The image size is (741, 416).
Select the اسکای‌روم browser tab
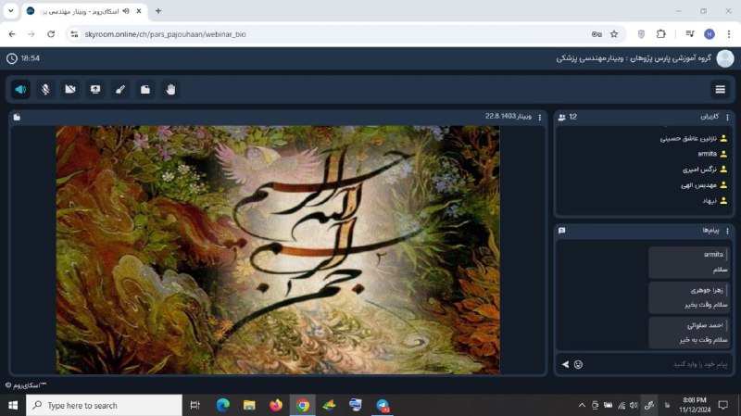[x=85, y=11]
